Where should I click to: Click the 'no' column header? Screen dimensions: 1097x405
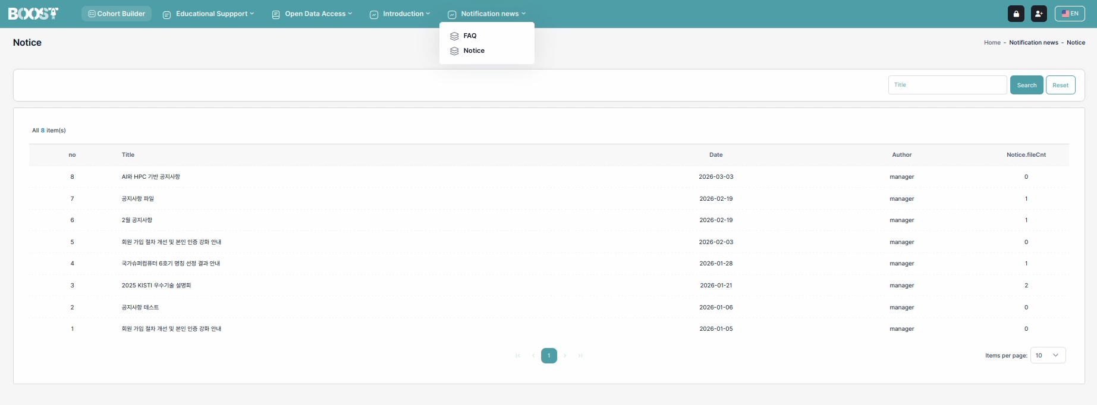[72, 155]
